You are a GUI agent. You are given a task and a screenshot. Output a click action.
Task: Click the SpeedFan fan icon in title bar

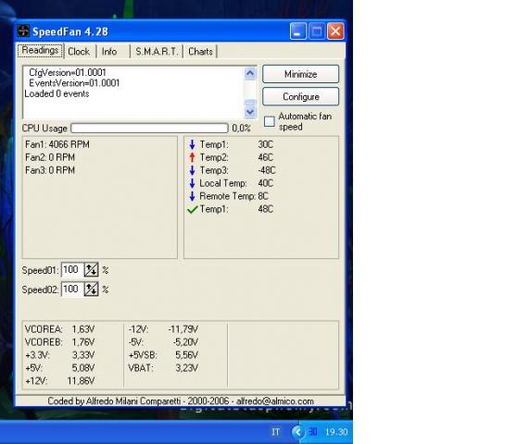(x=23, y=31)
